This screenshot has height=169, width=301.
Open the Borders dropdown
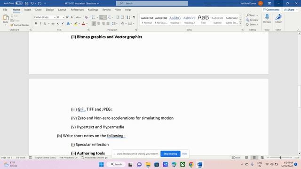(x=134, y=23)
